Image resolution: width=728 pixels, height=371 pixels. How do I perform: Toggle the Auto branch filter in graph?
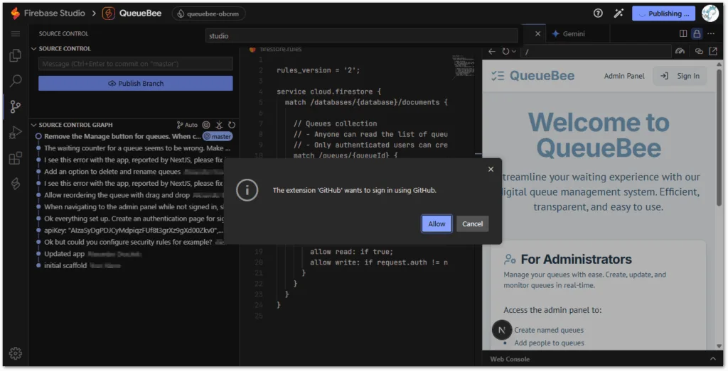(x=187, y=125)
